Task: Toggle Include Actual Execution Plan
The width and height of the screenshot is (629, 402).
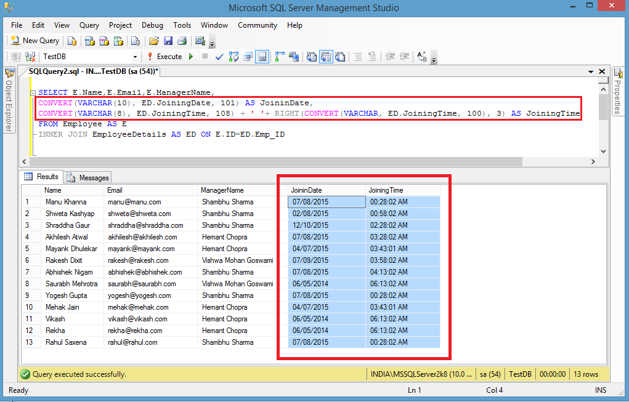Action: [280, 57]
